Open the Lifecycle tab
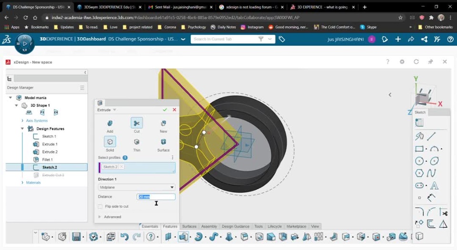 [x=275, y=226]
